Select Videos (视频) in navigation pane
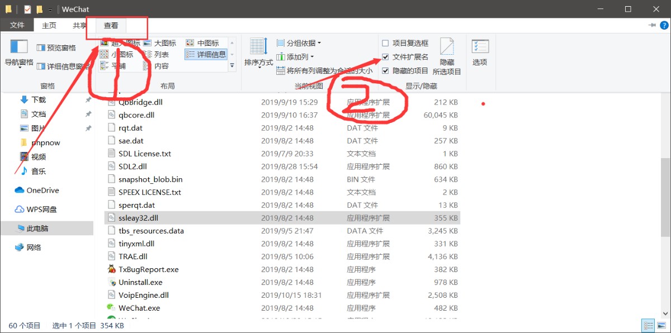The image size is (671, 333). click(39, 157)
